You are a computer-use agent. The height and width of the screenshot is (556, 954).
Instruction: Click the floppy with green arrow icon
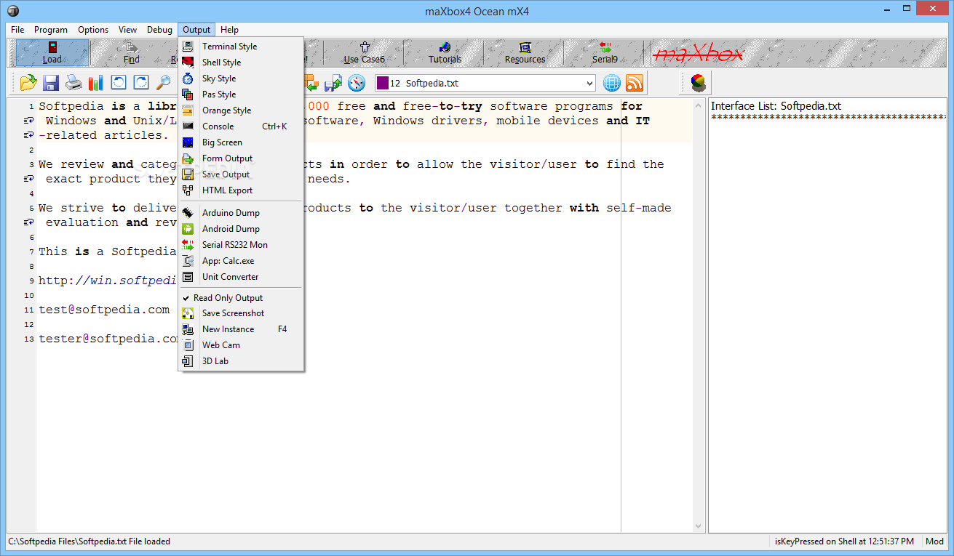(x=333, y=83)
